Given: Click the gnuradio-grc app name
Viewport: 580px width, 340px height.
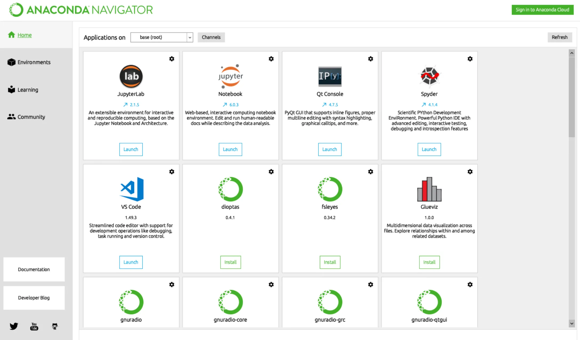Looking at the screenshot, I should [330, 320].
